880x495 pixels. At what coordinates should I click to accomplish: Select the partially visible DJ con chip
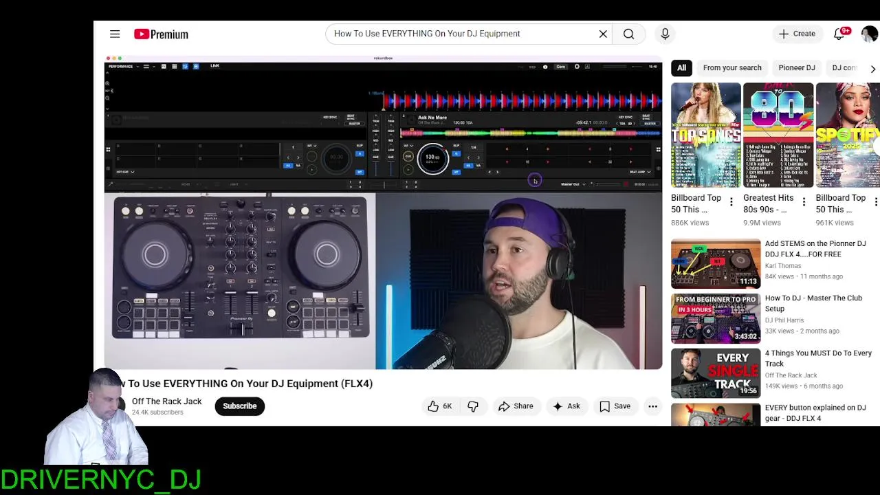tap(845, 67)
